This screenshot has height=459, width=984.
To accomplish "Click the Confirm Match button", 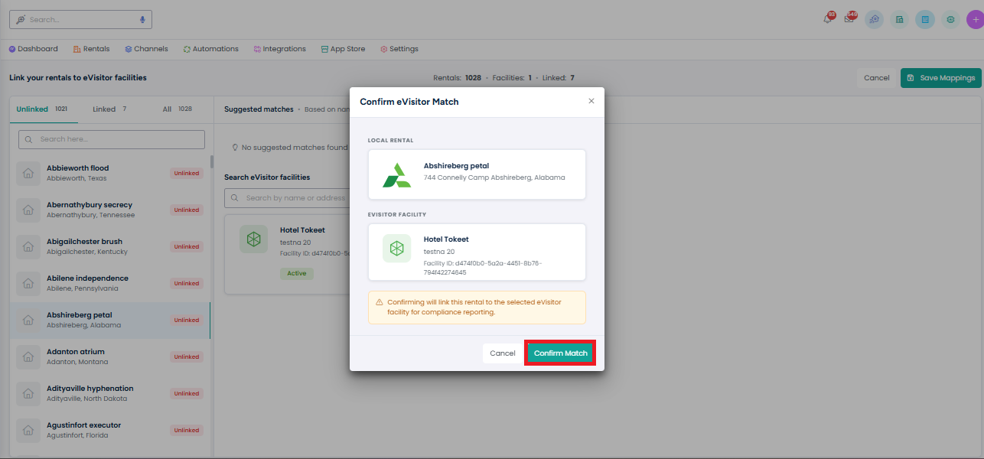I will tap(560, 353).
